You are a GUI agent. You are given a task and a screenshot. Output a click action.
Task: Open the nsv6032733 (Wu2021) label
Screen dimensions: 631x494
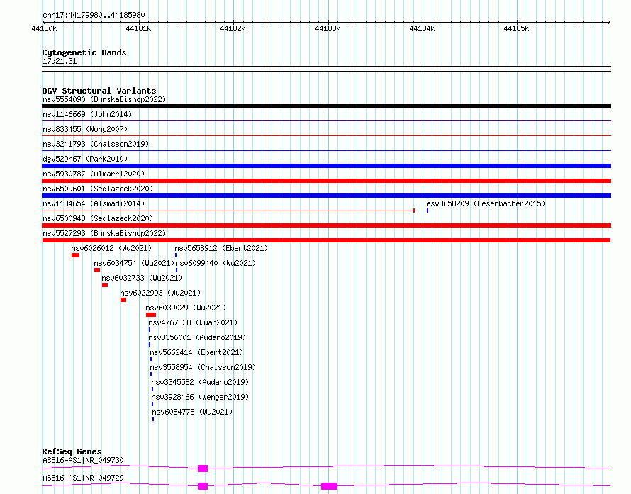point(142,278)
